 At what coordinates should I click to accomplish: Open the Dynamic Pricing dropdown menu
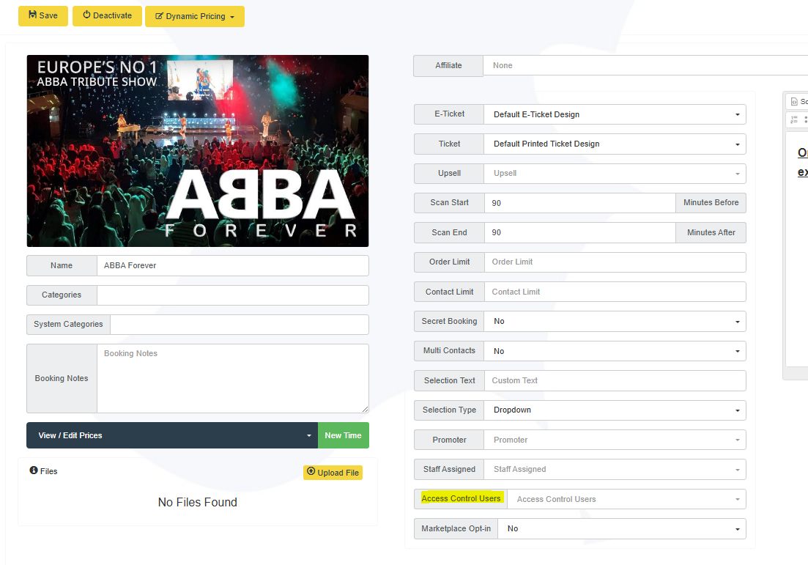(195, 17)
